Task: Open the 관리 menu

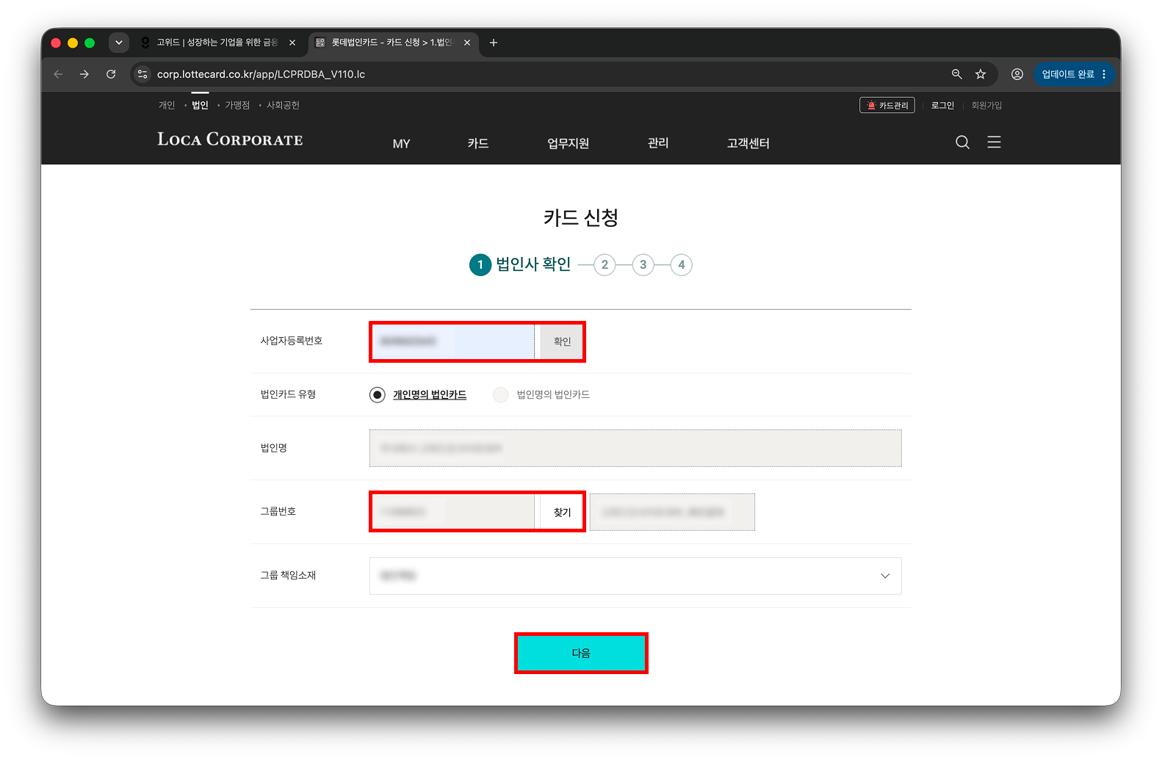Action: click(x=658, y=142)
